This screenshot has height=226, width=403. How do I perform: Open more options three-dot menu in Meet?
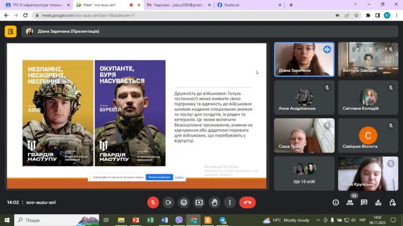[x=230, y=202]
